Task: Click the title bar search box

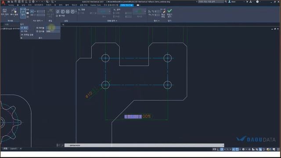Action: pos(211,2)
